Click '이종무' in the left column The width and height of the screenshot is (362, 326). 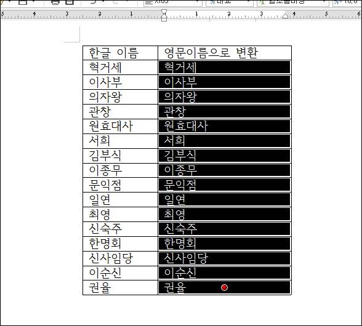tap(105, 170)
